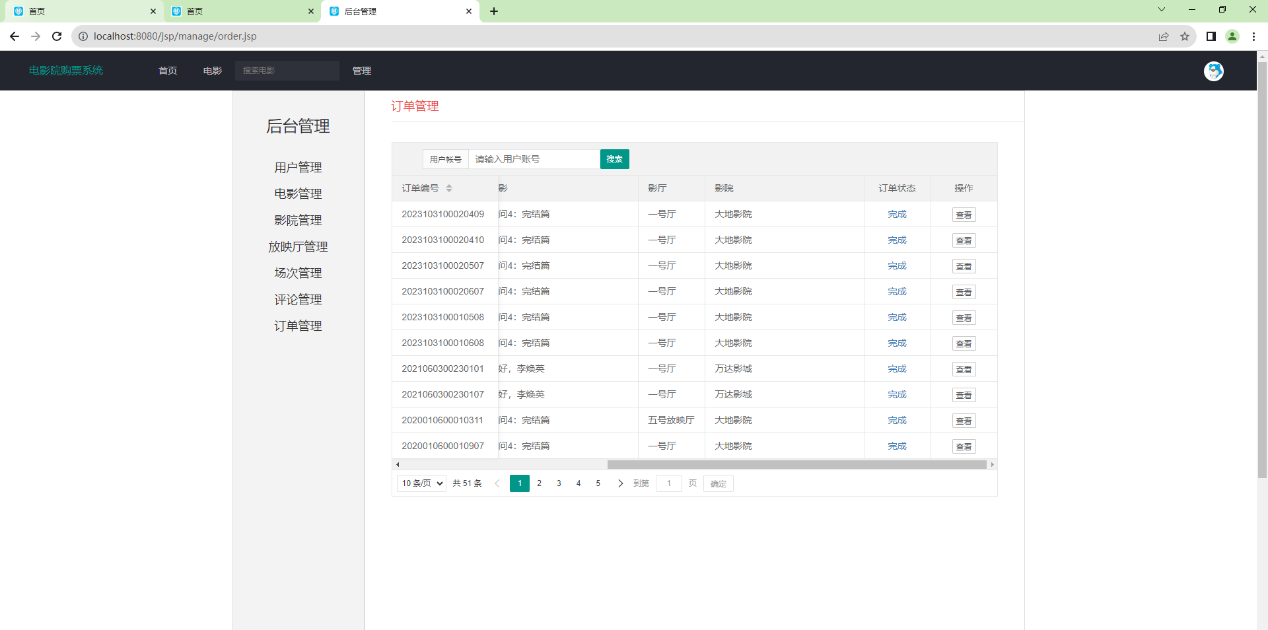Click the table scrollbar right arrow
This screenshot has height=630, width=1268.
[x=992, y=465]
